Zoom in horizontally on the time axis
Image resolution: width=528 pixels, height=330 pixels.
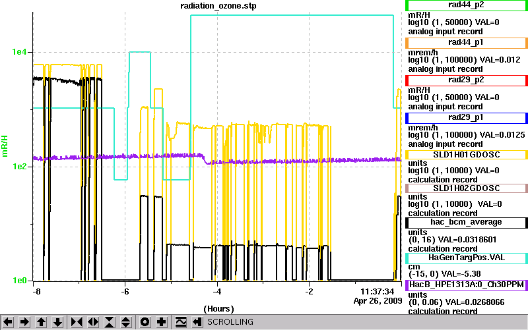(77, 322)
